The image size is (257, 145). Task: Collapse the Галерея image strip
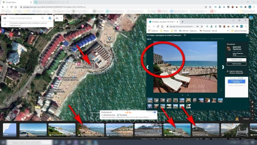(x=253, y=119)
